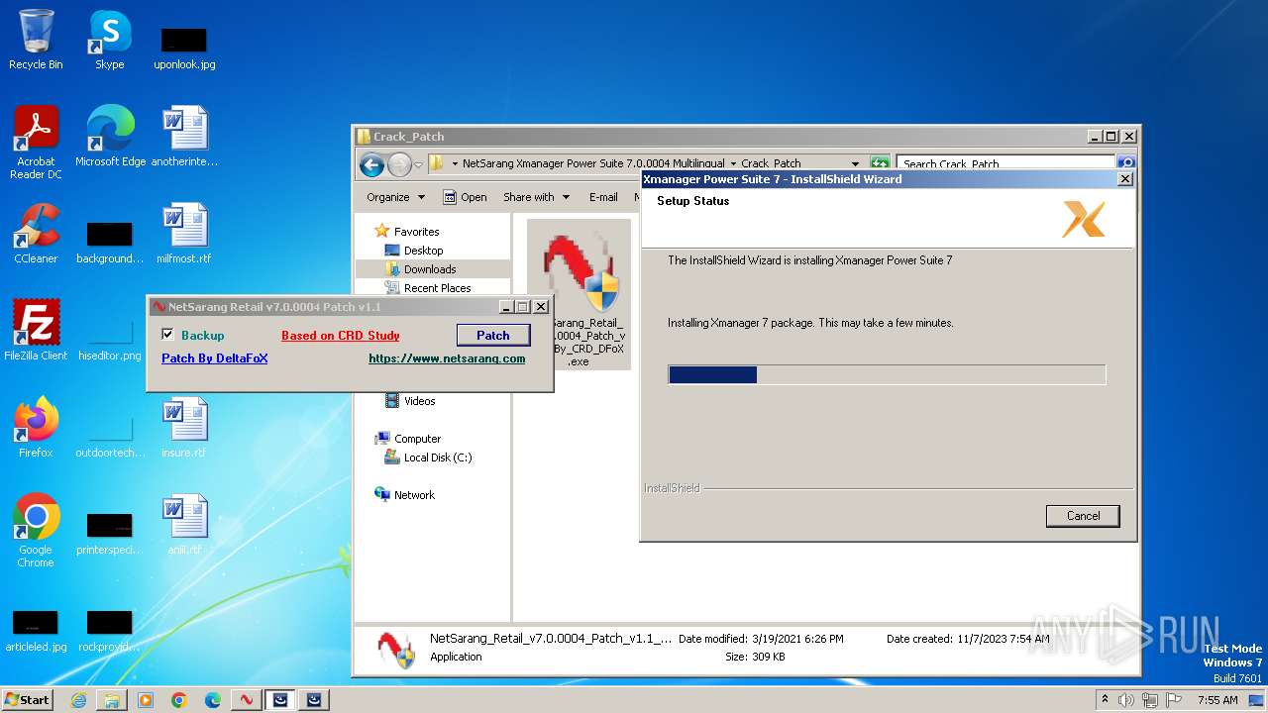Open Firefox desktop shortcut
The image size is (1268, 713).
tap(36, 427)
